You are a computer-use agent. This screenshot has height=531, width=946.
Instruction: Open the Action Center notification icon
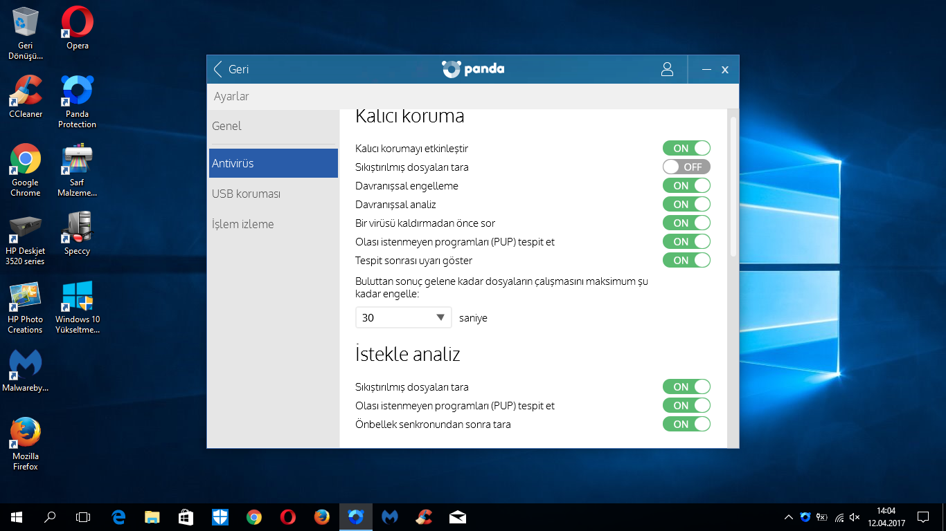pos(923,516)
